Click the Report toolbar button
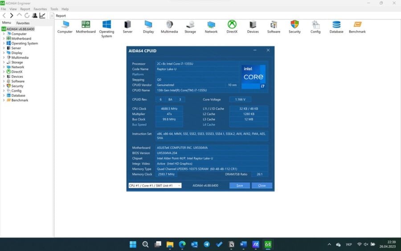The width and height of the screenshot is (401, 251). 58,16
